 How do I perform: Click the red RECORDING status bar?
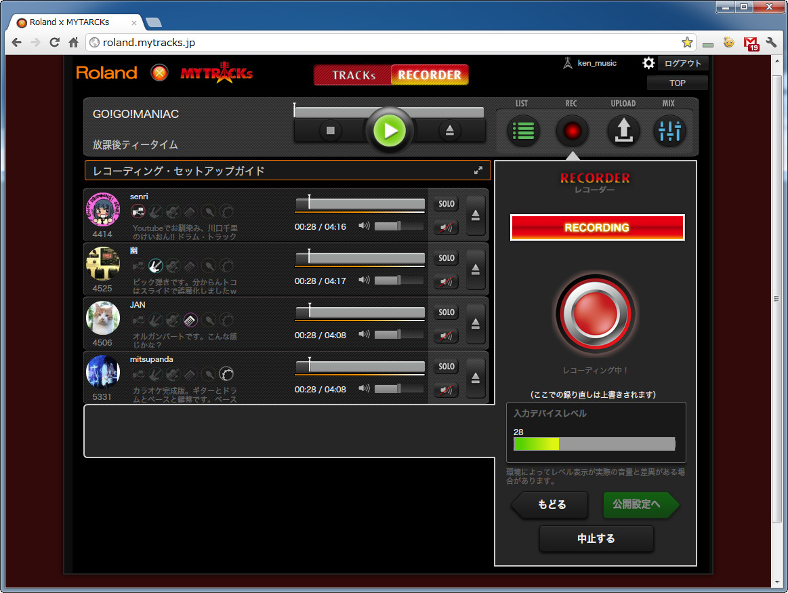pos(597,228)
